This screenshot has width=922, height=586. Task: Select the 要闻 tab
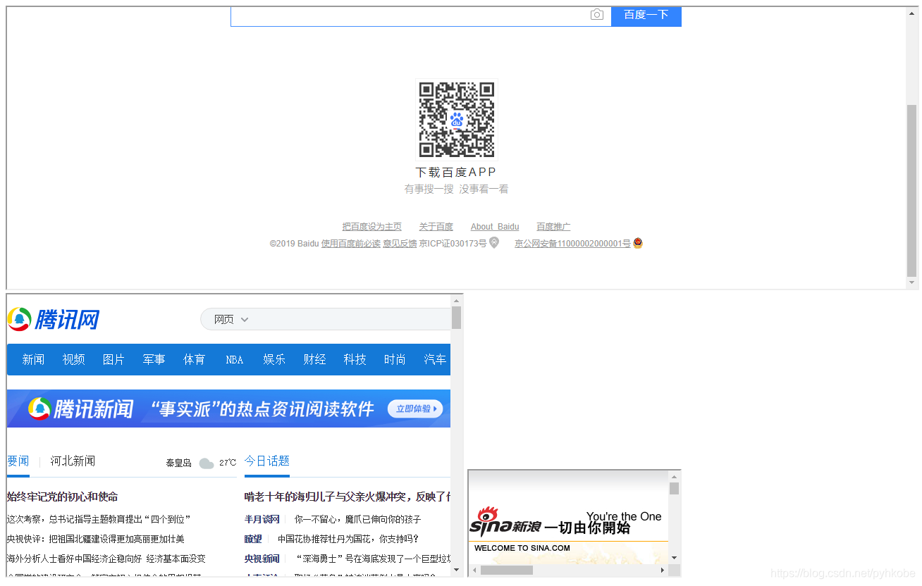pos(18,461)
